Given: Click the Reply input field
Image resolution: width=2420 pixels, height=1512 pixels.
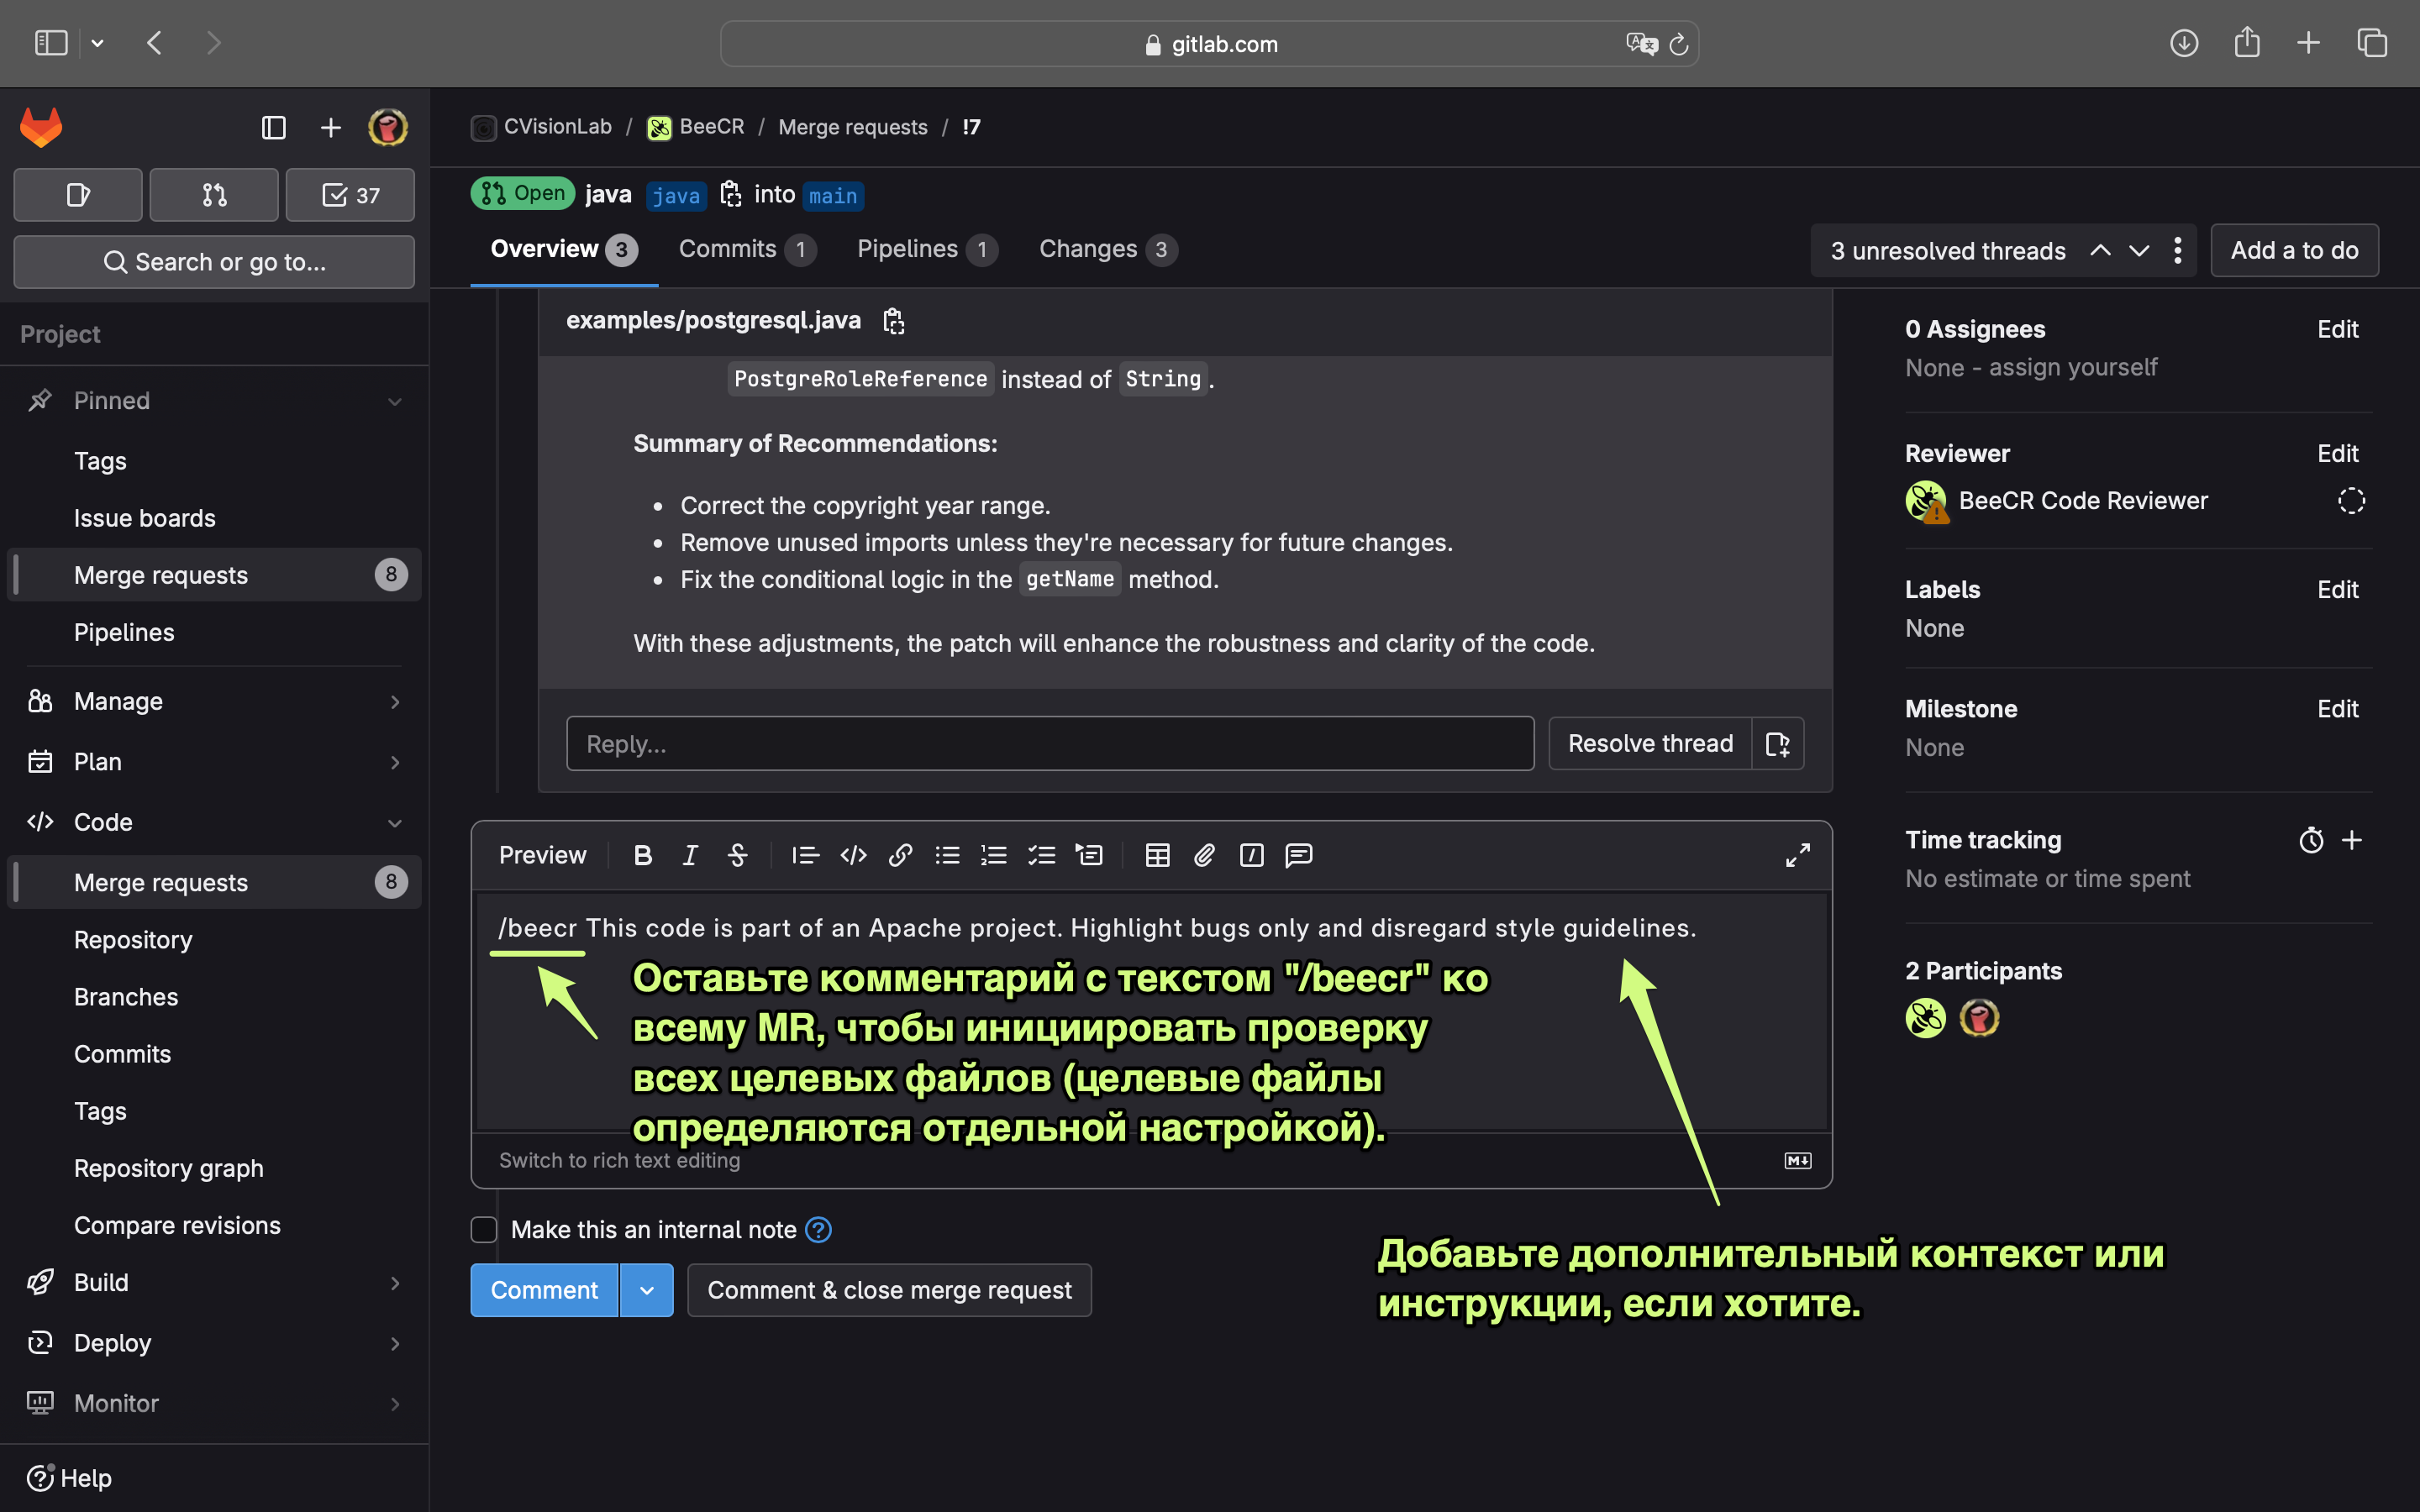Looking at the screenshot, I should click(1049, 743).
